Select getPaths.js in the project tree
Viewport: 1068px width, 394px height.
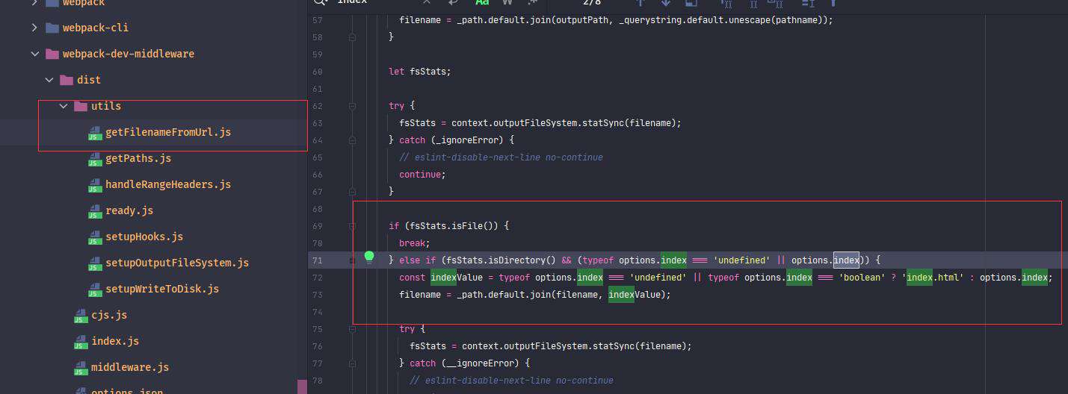138,158
